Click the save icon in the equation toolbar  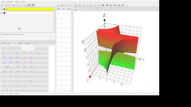[13, 5]
